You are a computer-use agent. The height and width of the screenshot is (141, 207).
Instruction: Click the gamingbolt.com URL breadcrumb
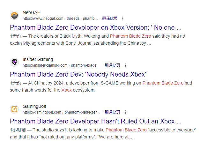click(61, 112)
